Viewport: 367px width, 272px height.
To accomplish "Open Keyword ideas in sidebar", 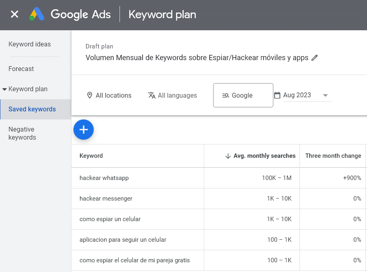I will pyautogui.click(x=29, y=44).
